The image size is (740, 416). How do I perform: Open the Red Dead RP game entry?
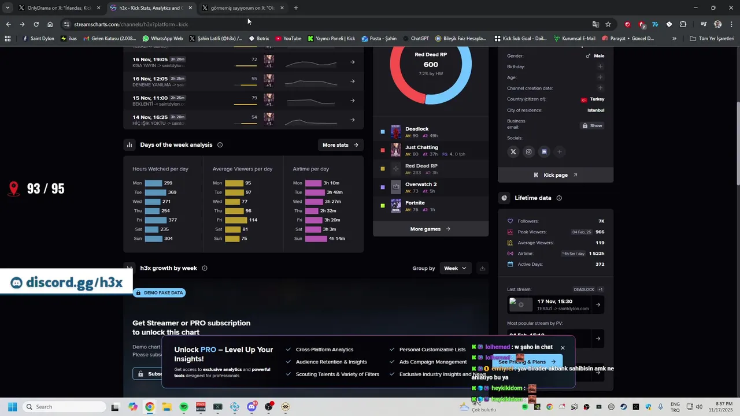pyautogui.click(x=431, y=169)
